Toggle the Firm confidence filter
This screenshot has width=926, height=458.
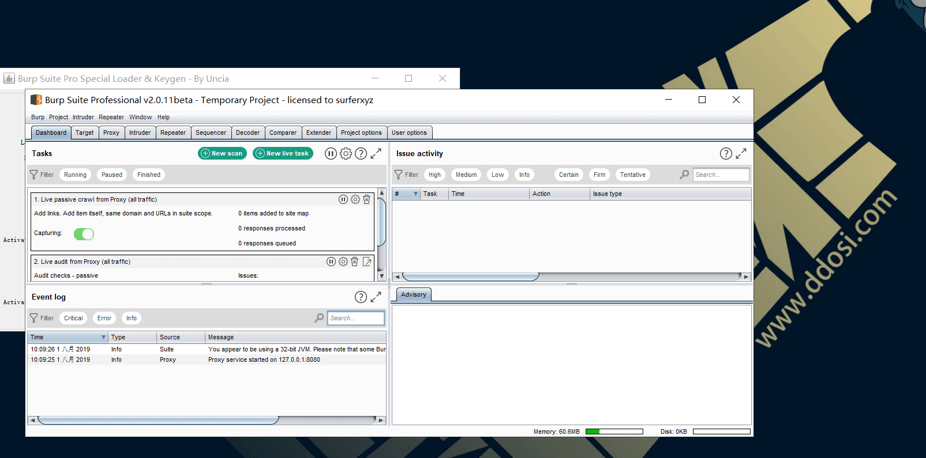600,175
